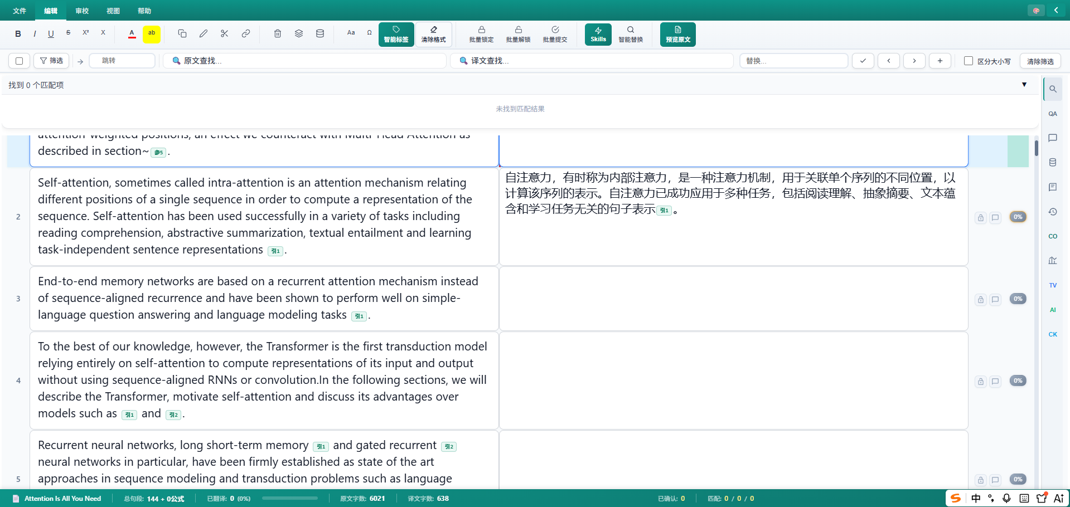Apply strikethrough formatting
The width and height of the screenshot is (1070, 507).
pyautogui.click(x=68, y=33)
